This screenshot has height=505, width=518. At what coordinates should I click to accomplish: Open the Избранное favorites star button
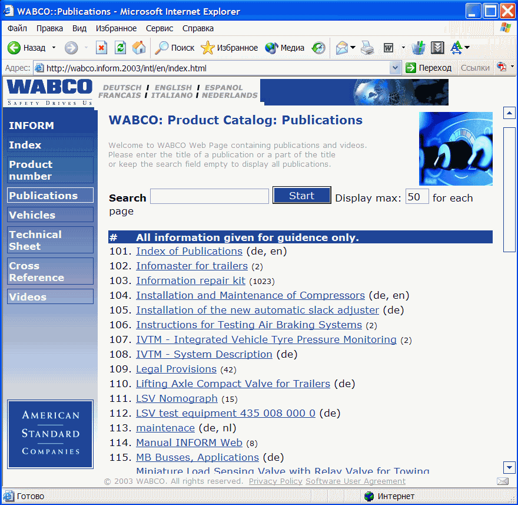coord(229,48)
